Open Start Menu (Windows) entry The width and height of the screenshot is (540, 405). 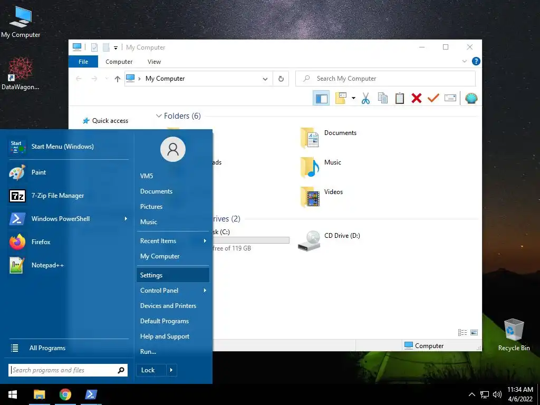click(68, 147)
